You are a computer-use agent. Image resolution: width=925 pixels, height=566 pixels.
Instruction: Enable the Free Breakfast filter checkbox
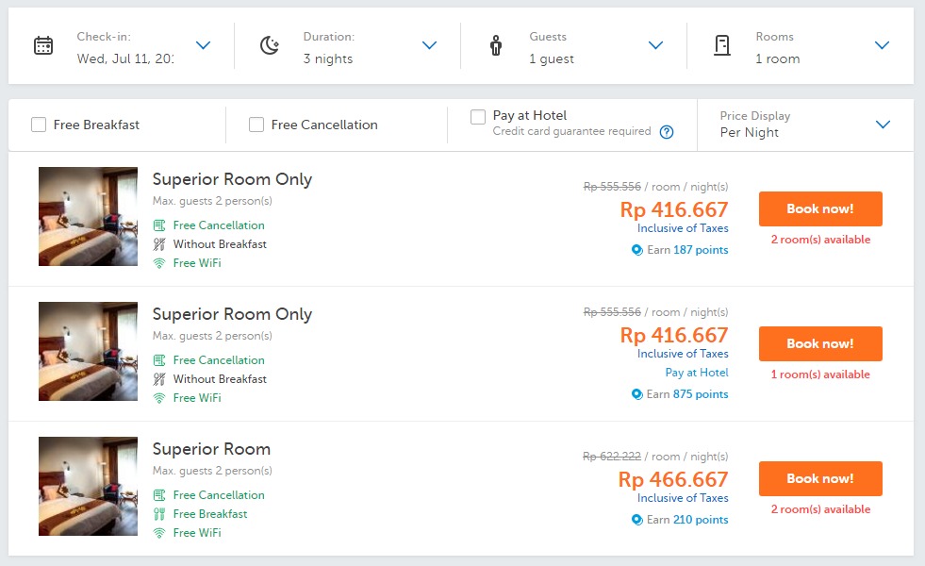[39, 125]
